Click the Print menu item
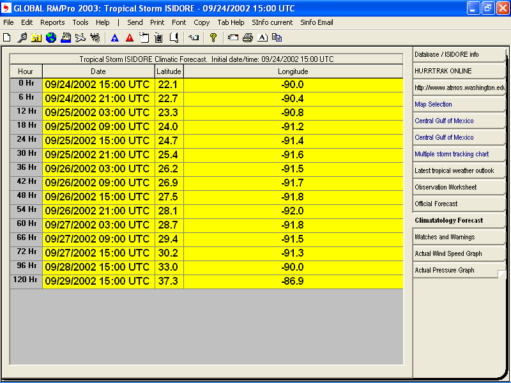This screenshot has width=511, height=383. [157, 22]
